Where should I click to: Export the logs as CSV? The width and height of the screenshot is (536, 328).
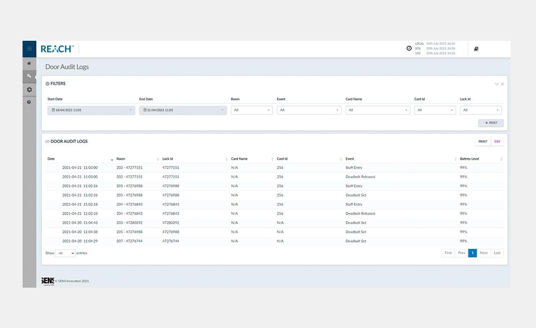[x=497, y=142]
